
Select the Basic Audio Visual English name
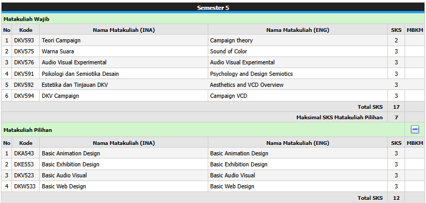(232, 176)
